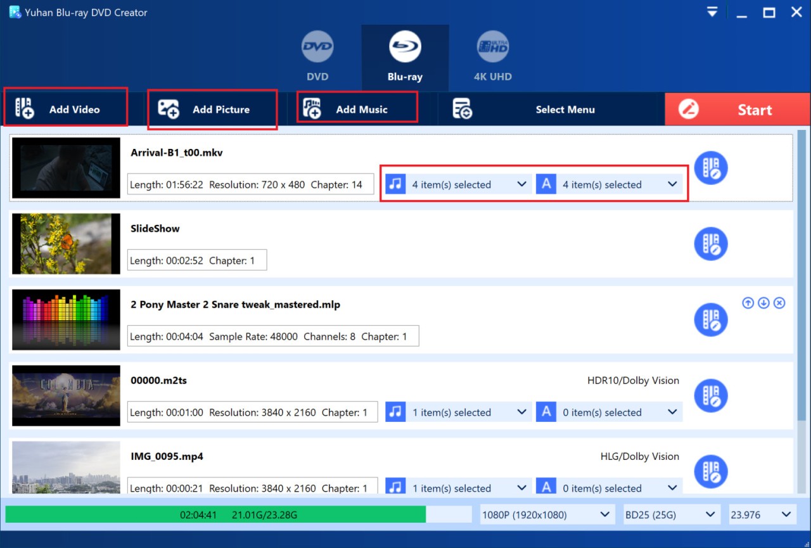Click the edit icon for Arrival-B1_t00.mkv
This screenshot has width=811, height=548.
pos(710,168)
